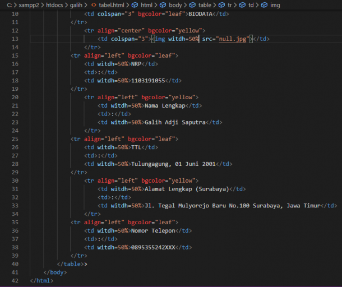
Task: Open the galih folder breadcrumb
Action: coord(76,5)
